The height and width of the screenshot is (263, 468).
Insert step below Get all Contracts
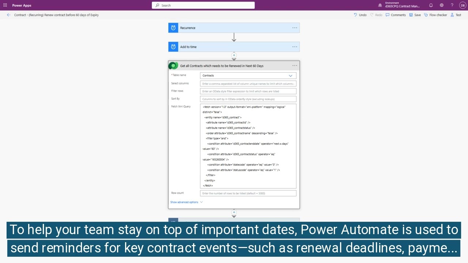point(234,212)
